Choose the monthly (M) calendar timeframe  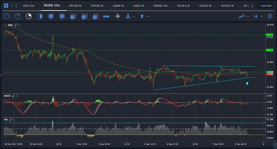click(95, 16)
